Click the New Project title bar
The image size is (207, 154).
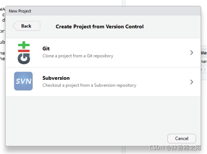click(103, 11)
